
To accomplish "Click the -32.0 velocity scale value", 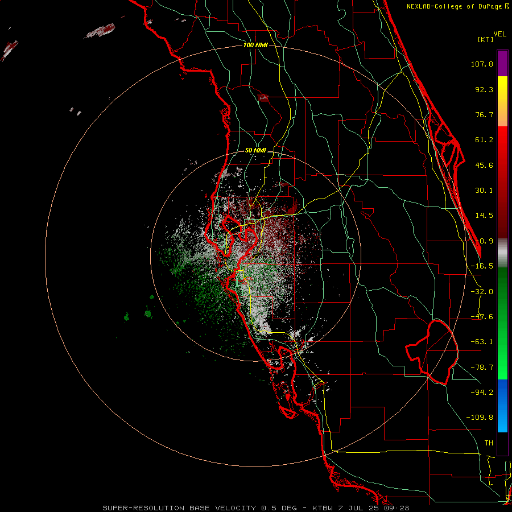I will coord(482,292).
